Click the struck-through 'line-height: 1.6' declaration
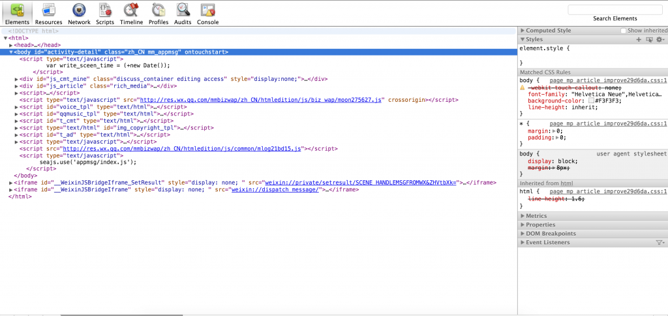The width and height of the screenshot is (668, 316). (x=556, y=198)
